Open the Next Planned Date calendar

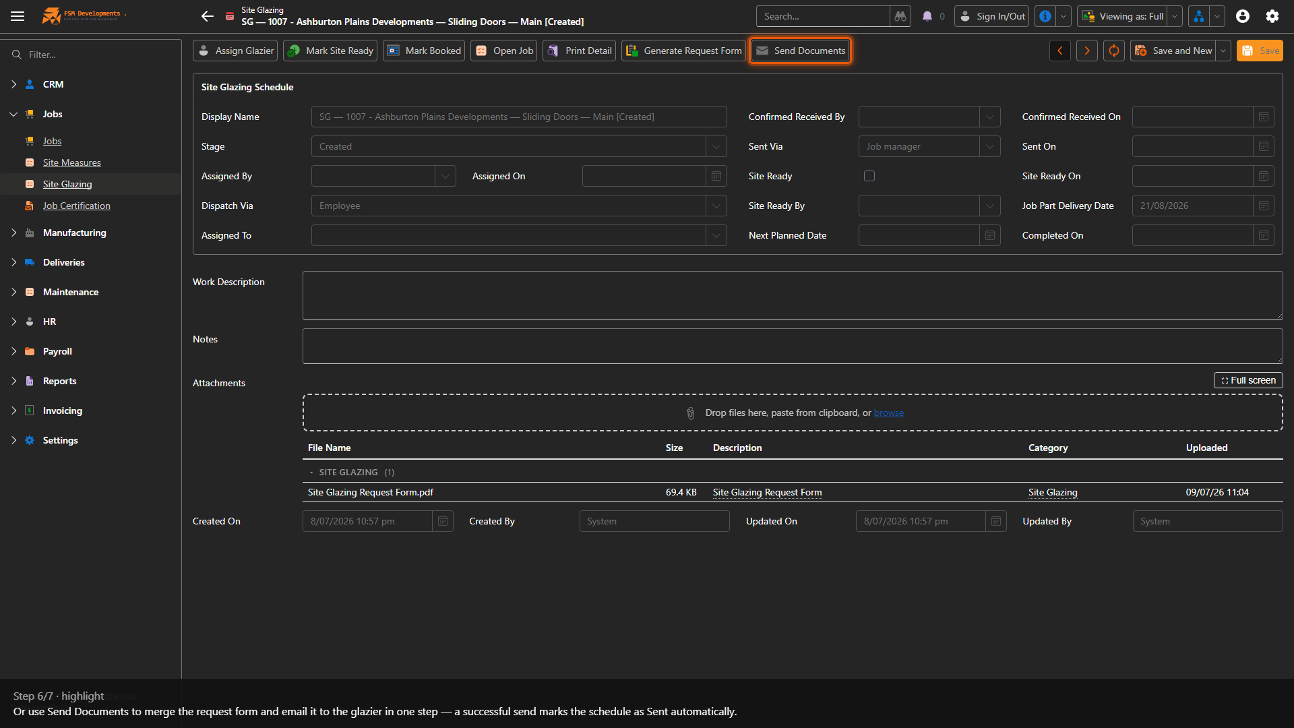pyautogui.click(x=990, y=235)
